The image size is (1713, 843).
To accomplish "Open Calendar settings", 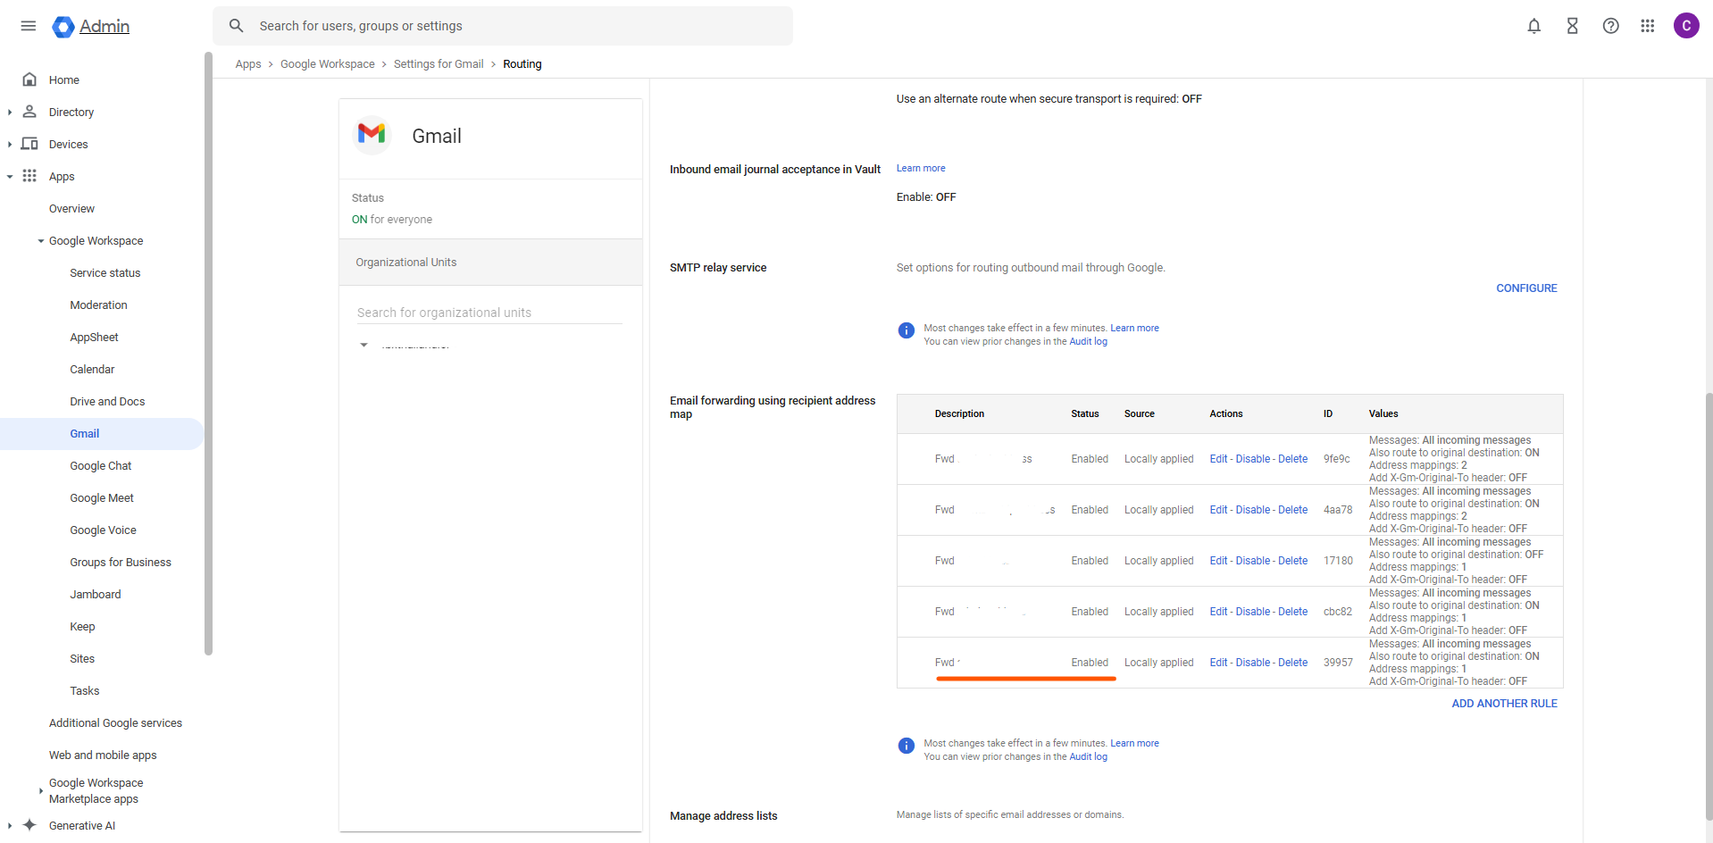I will [x=92, y=369].
